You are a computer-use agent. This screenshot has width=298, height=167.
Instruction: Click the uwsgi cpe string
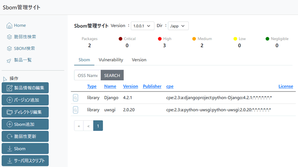click(218, 110)
